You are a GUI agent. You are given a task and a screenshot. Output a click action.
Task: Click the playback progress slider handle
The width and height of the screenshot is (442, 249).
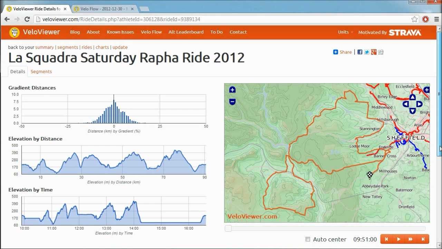[x=228, y=228]
